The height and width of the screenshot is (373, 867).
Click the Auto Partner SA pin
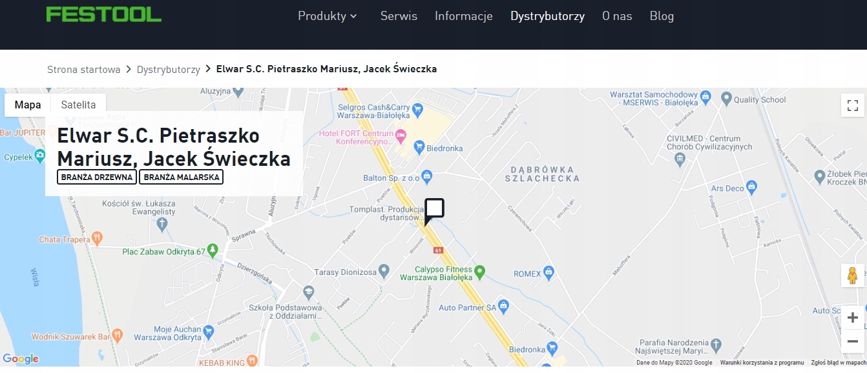[x=505, y=307]
